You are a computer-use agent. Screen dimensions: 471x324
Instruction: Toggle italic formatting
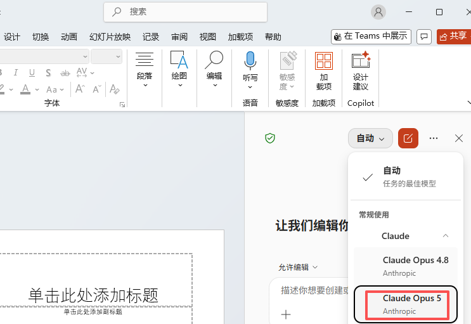click(16, 73)
